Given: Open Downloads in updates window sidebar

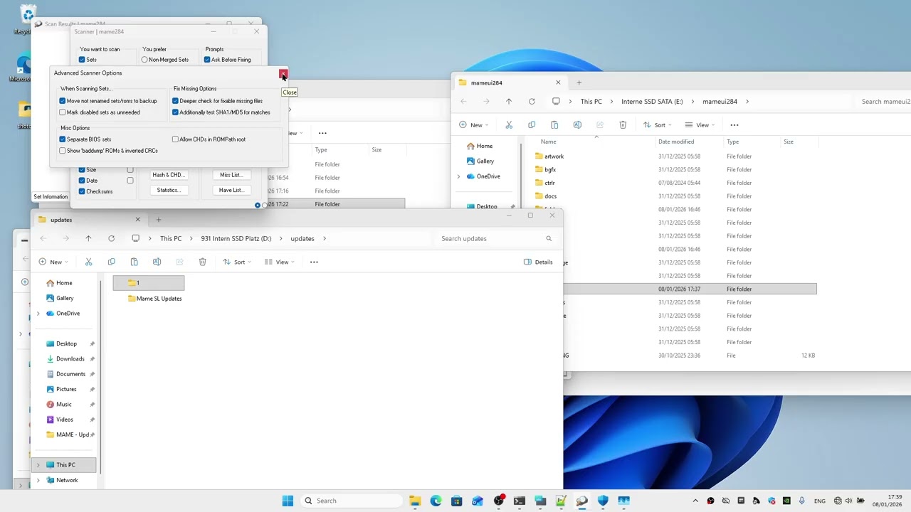Looking at the screenshot, I should pyautogui.click(x=70, y=359).
